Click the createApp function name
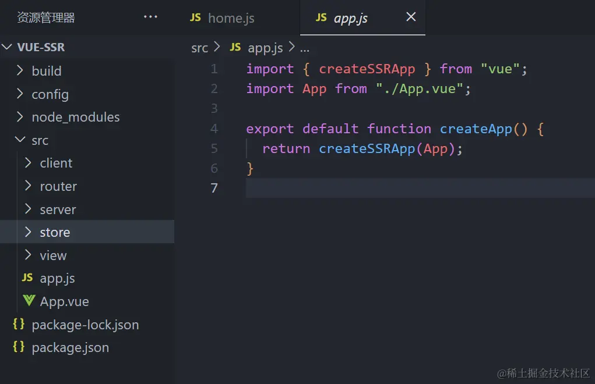Viewport: 595px width, 384px height. [x=476, y=129]
